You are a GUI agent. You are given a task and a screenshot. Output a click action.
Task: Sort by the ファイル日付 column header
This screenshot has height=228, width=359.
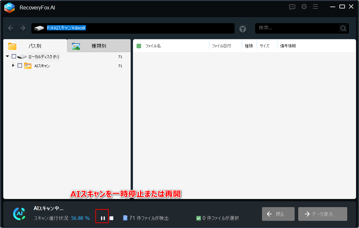[221, 46]
